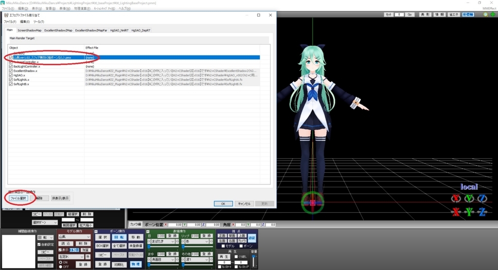Image resolution: width=498 pixels, height=270 pixels.
Task: Click previous arrow beside あ lip morph
Action: coord(183,242)
